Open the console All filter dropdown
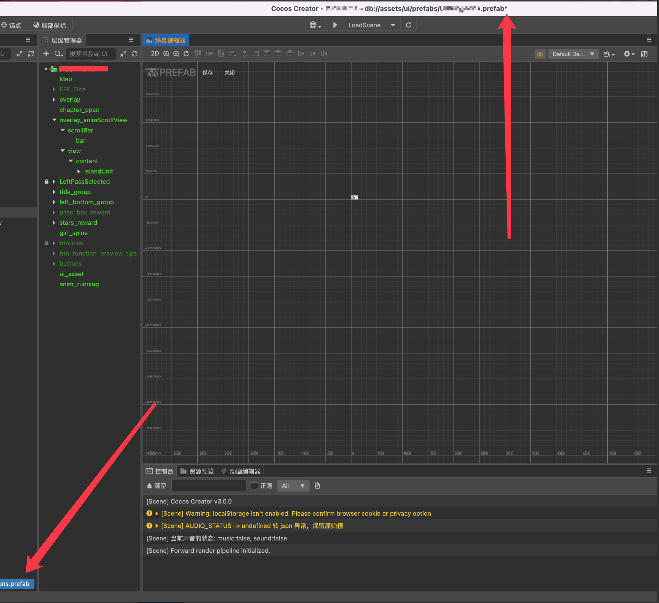This screenshot has width=659, height=603. coord(293,486)
